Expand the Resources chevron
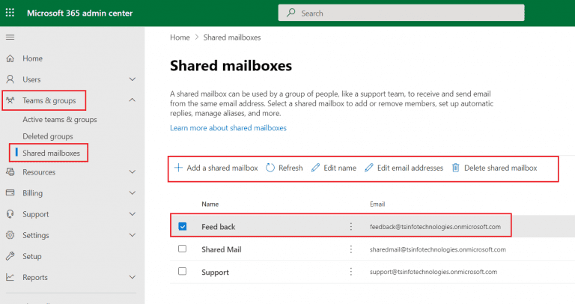The height and width of the screenshot is (304, 575). [133, 171]
